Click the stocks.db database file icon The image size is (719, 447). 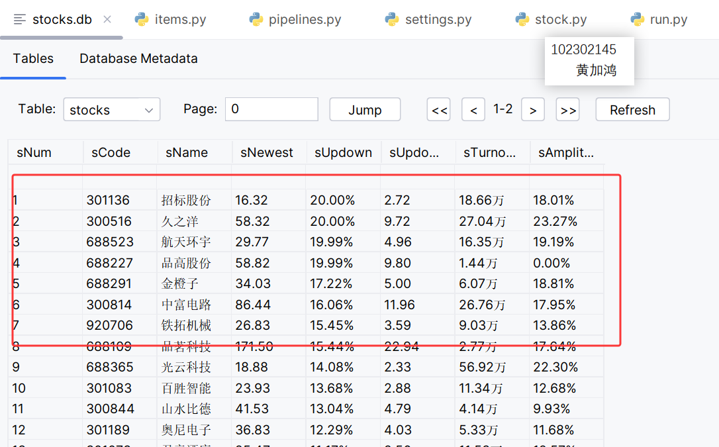pyautogui.click(x=21, y=19)
